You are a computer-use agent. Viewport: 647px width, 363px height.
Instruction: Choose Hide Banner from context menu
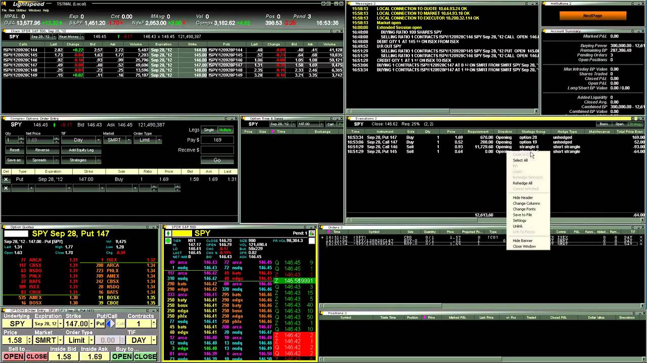pos(523,240)
